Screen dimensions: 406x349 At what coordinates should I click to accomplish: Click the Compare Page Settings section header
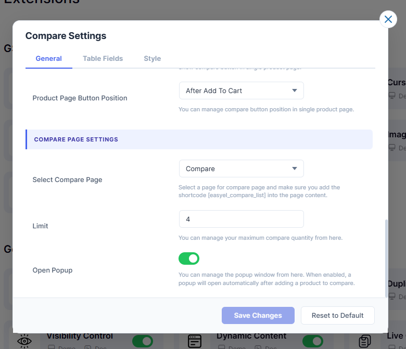(199, 139)
